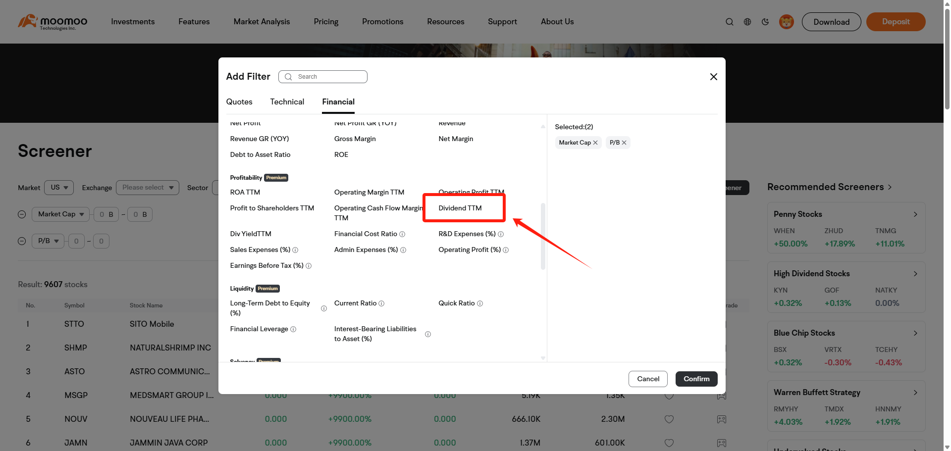Open the Exchange Please select dropdown
Screen dimensions: 951x451
[x=148, y=188]
